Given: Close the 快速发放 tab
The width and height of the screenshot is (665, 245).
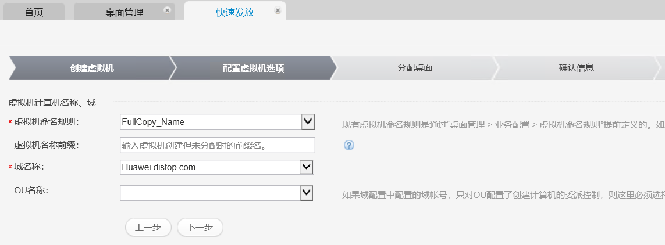Looking at the screenshot, I should [278, 10].
